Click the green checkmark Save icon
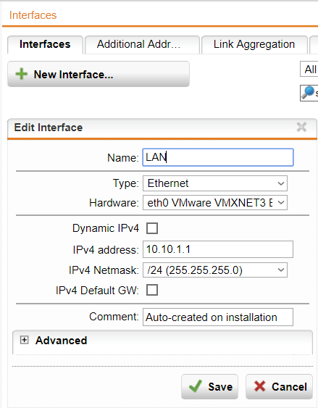Screen dimensions: 318x408 pyautogui.click(x=196, y=386)
